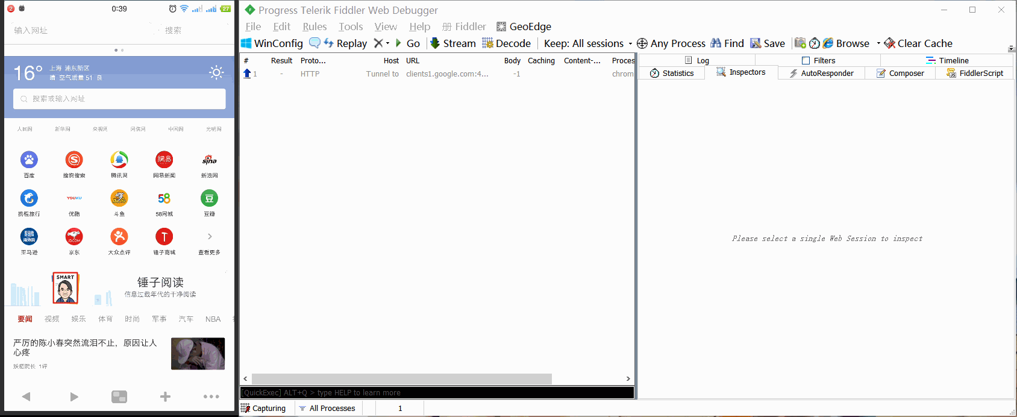Open Youku (优酷) shortcut icon

pos(74,198)
